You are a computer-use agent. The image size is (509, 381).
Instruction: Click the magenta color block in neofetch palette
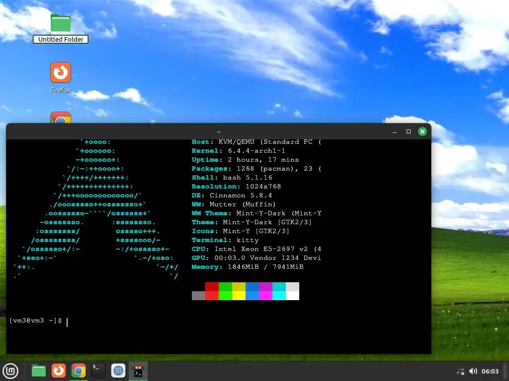tap(265, 291)
